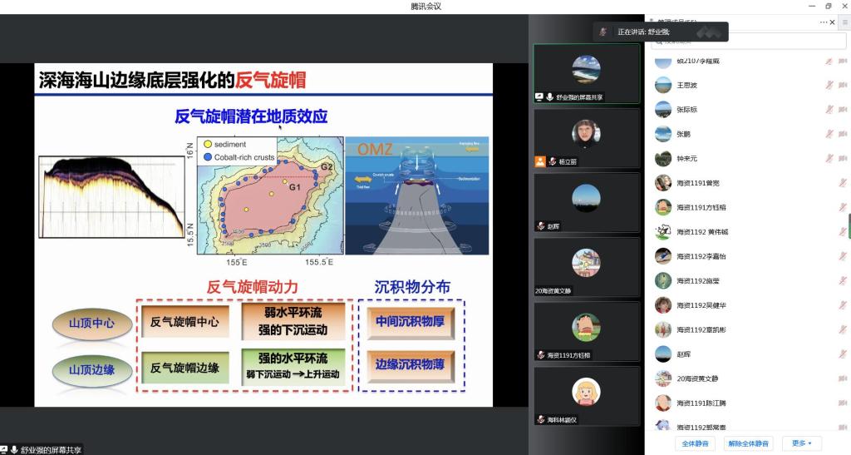Open the hamburger menu at panel top-right

pos(844,22)
